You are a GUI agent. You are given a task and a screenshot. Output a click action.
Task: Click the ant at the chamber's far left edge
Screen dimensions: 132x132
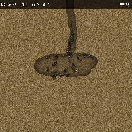point(47,57)
